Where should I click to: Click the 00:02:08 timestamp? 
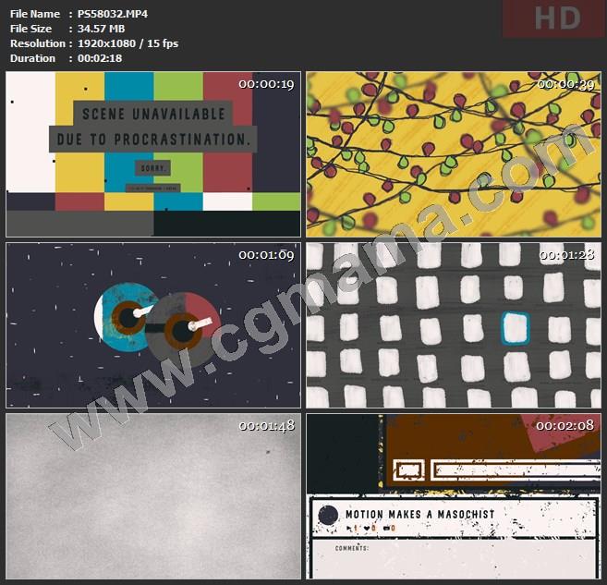point(567,425)
